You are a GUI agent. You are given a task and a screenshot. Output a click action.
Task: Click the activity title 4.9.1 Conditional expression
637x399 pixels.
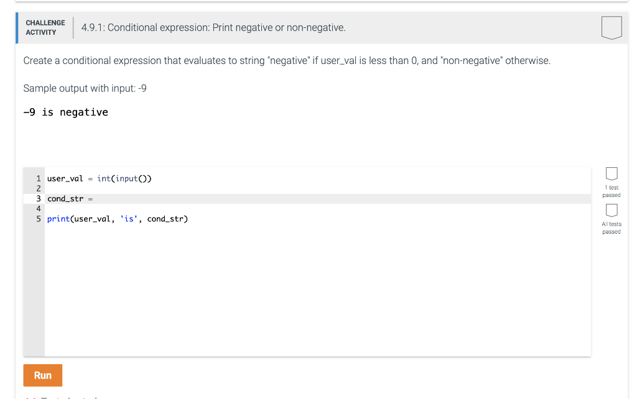coord(213,27)
